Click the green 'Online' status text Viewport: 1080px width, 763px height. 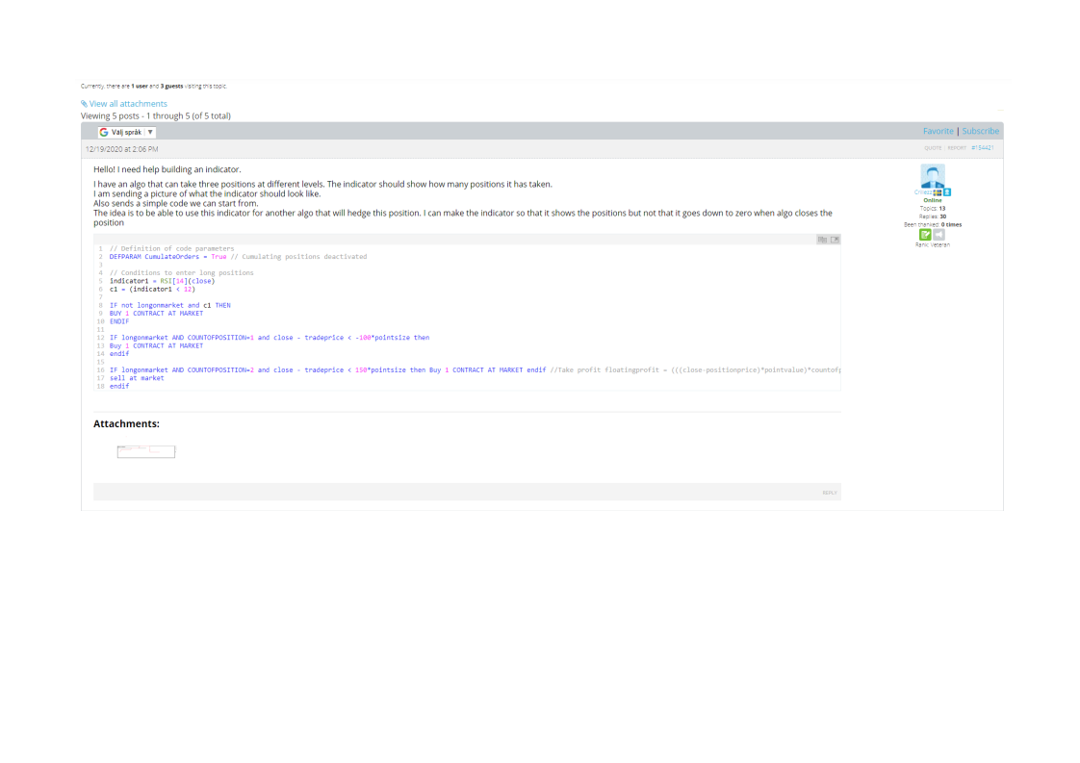click(933, 200)
